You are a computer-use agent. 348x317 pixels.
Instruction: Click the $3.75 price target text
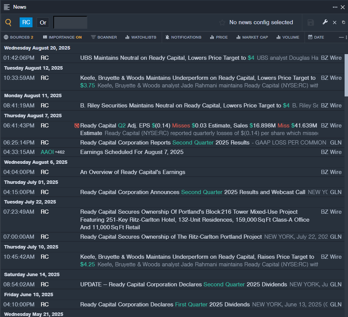[x=87, y=85]
